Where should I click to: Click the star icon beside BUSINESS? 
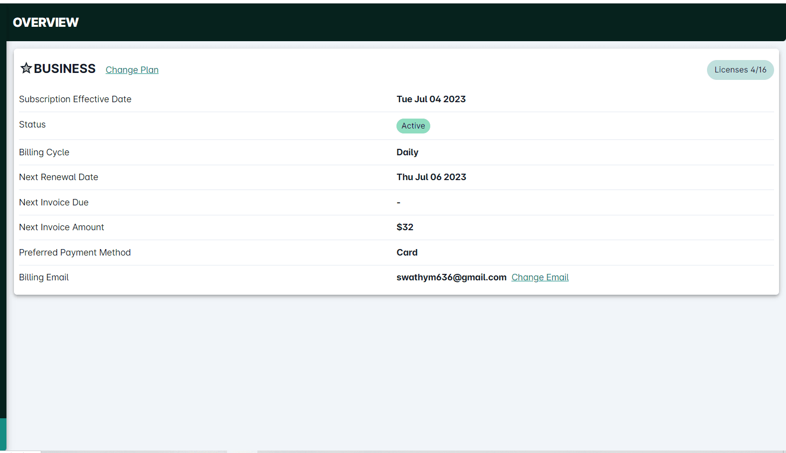click(26, 68)
